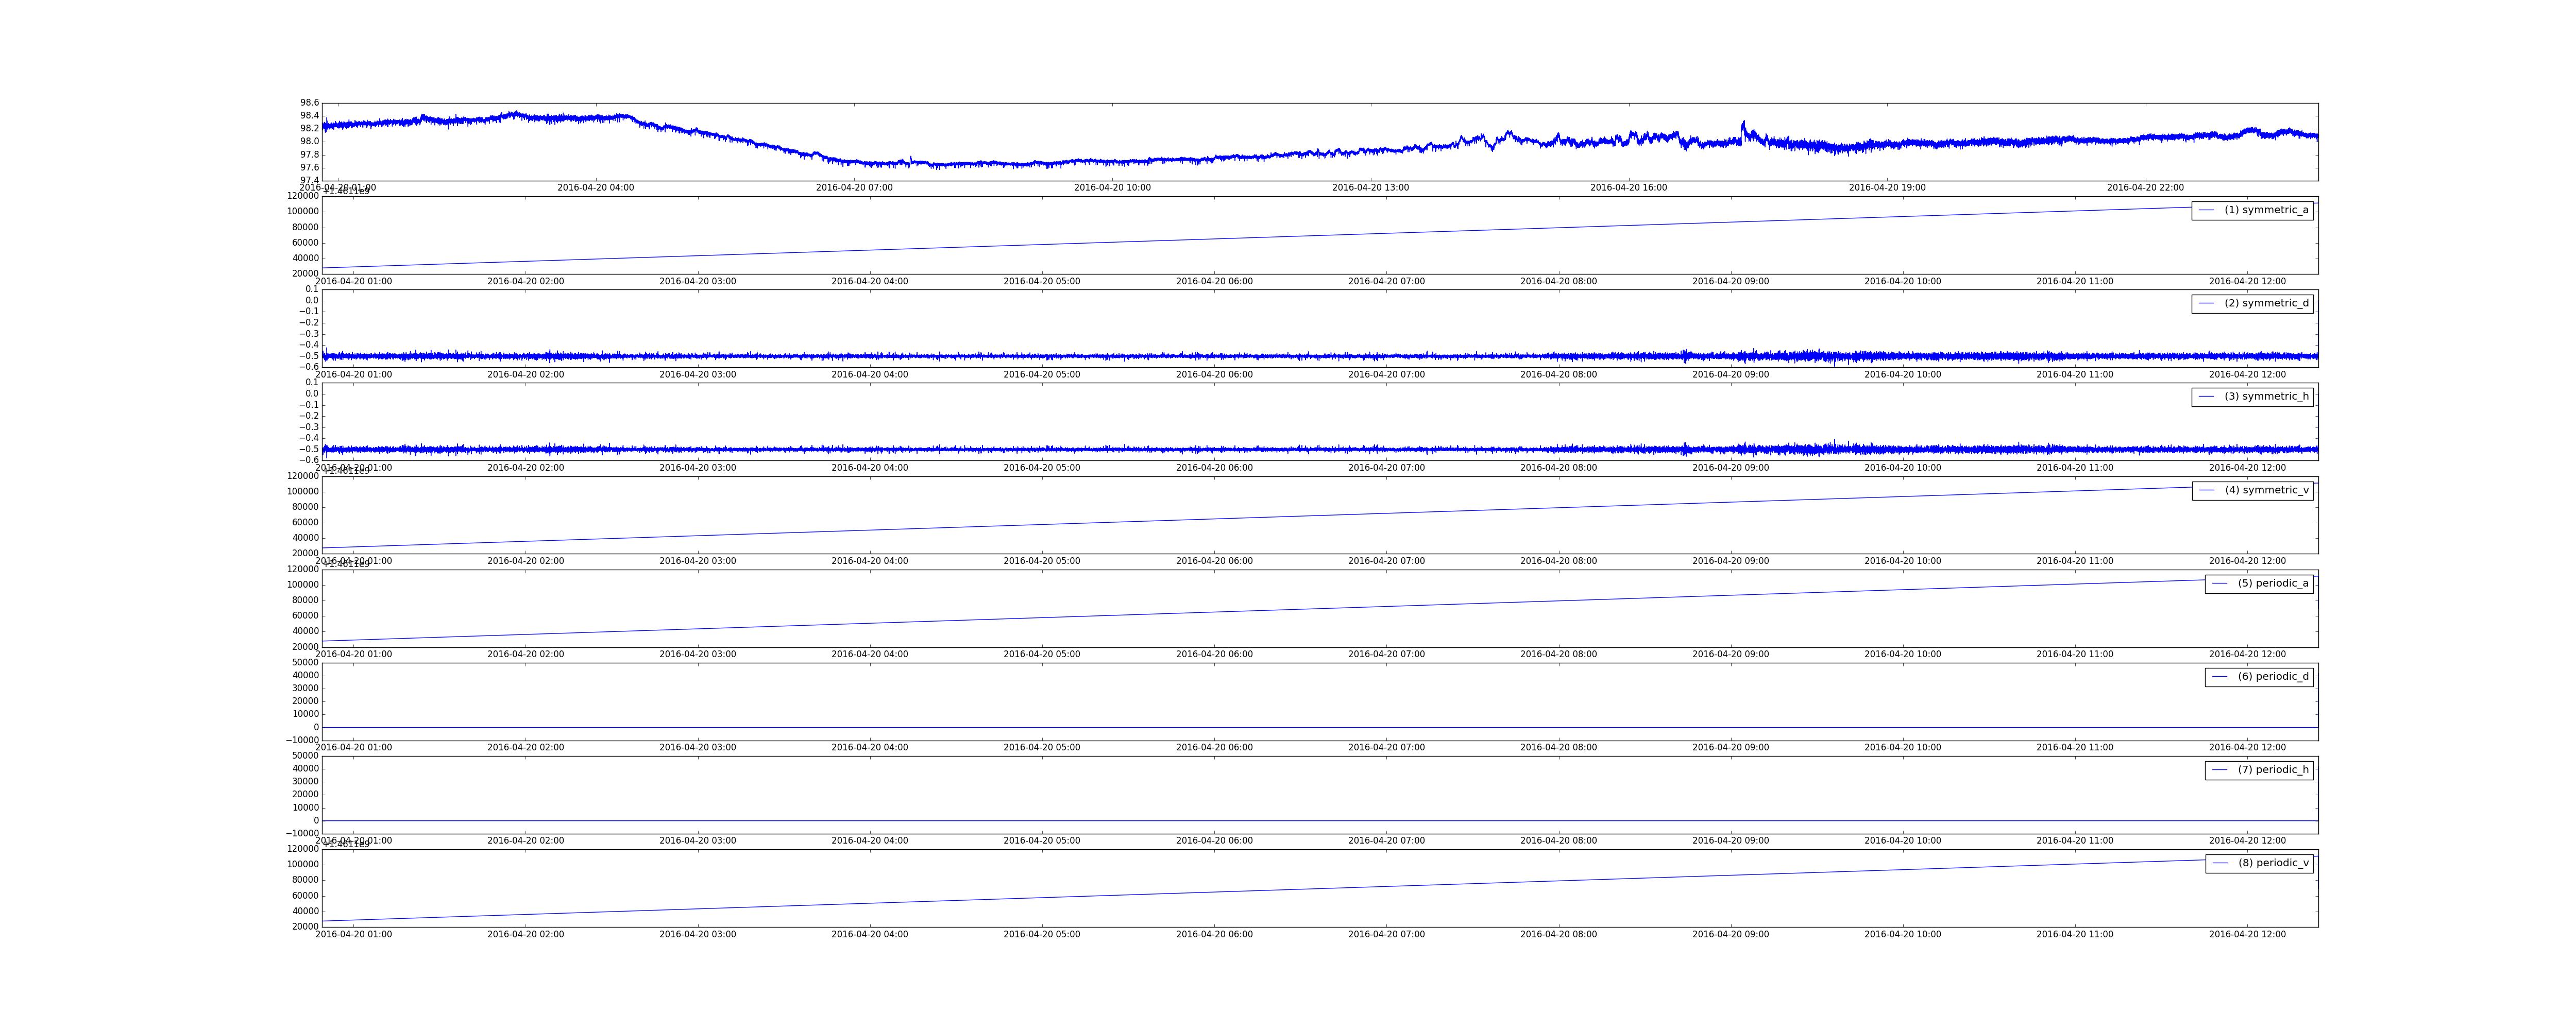Click the "2016-04-20 19:00" x-axis tick label

coord(1887,188)
